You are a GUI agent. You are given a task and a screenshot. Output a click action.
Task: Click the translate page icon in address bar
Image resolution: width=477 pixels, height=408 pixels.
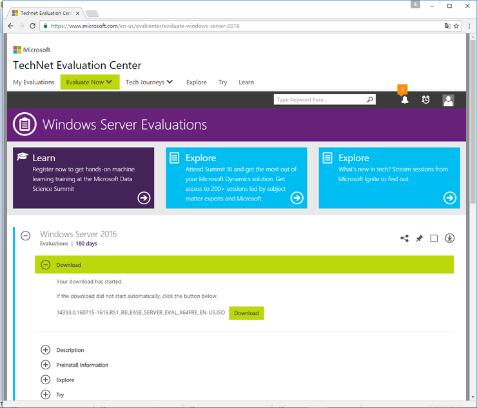447,26
